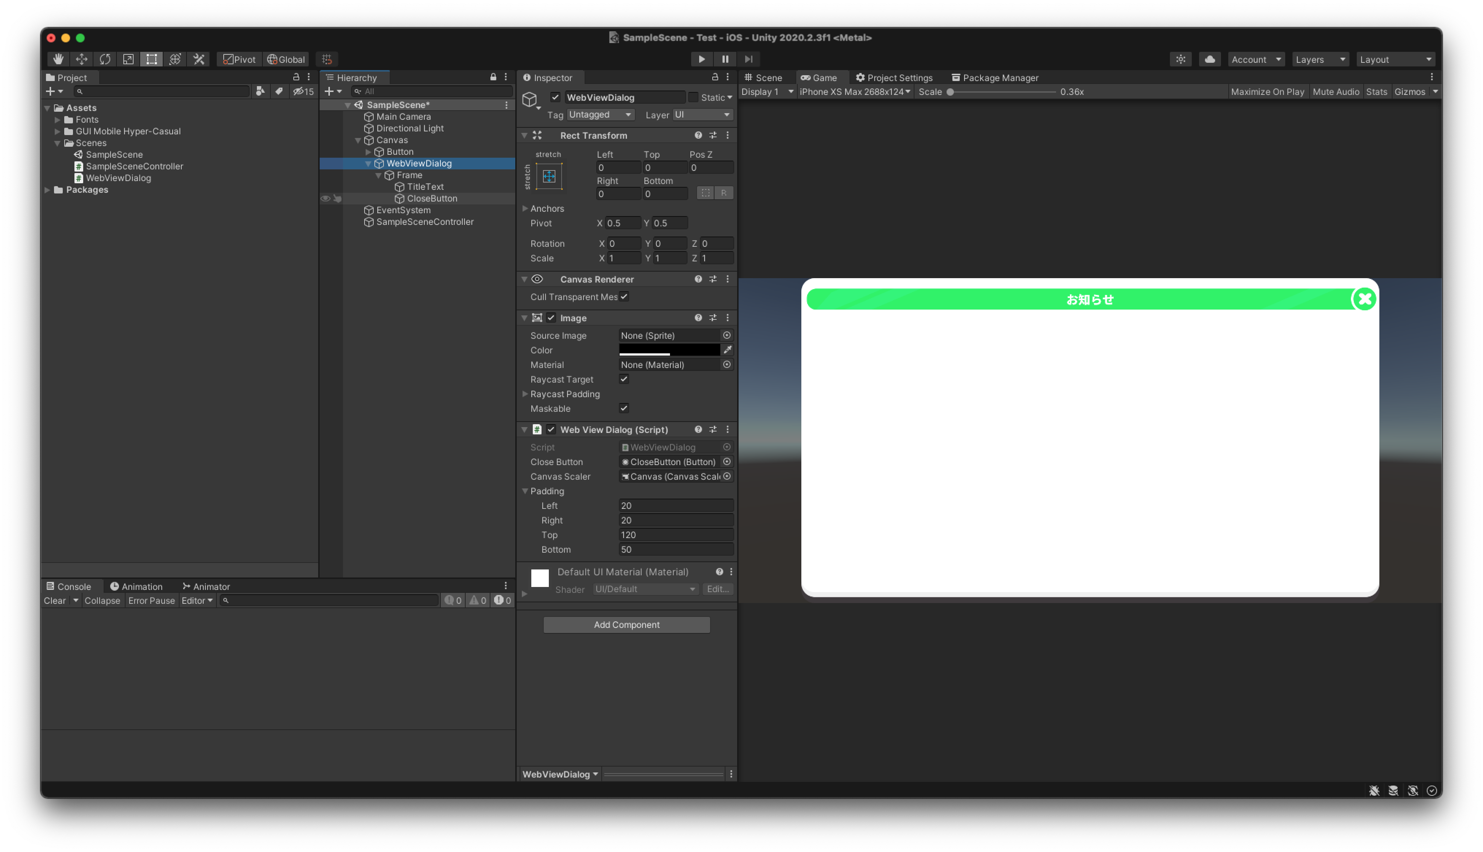The height and width of the screenshot is (852, 1483).
Task: Disable the Raycast Target checkbox
Action: [624, 379]
